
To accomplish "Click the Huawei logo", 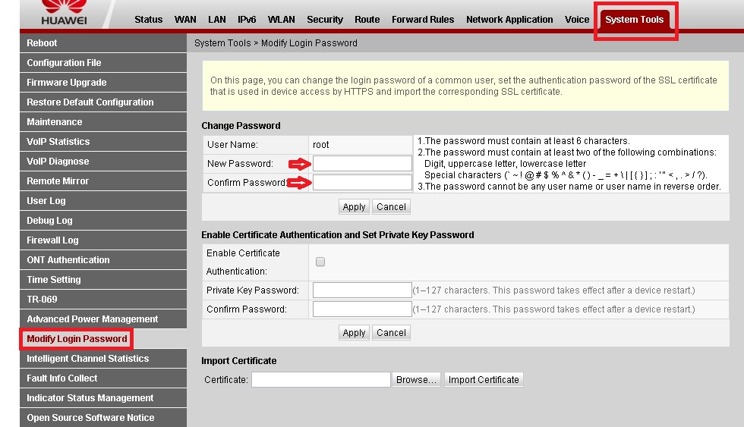I will pyautogui.click(x=64, y=14).
